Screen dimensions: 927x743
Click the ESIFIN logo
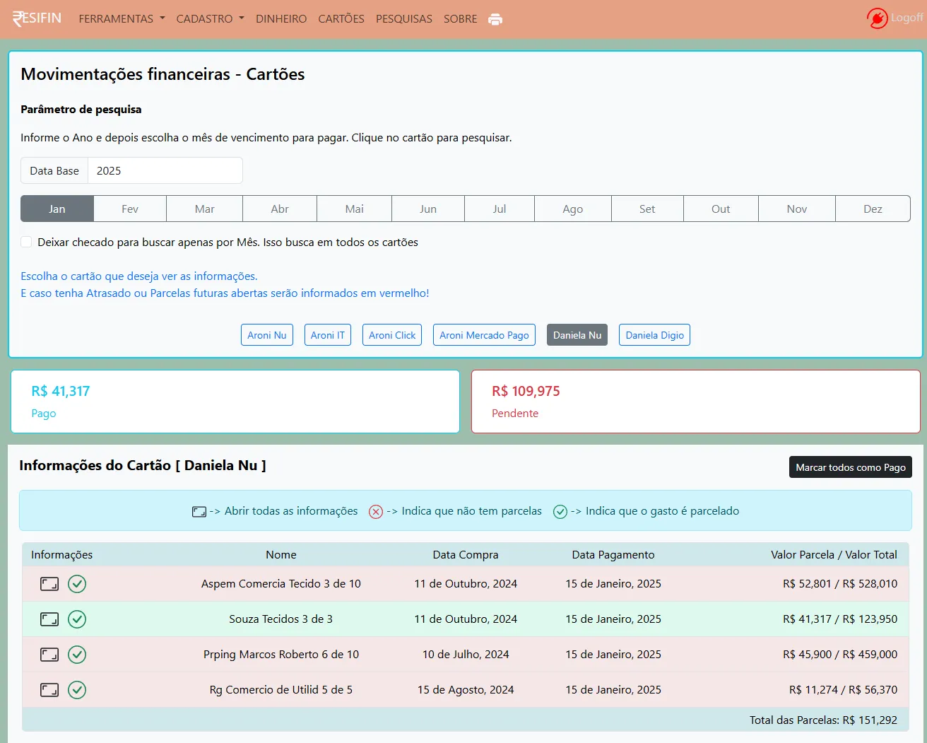[37, 18]
